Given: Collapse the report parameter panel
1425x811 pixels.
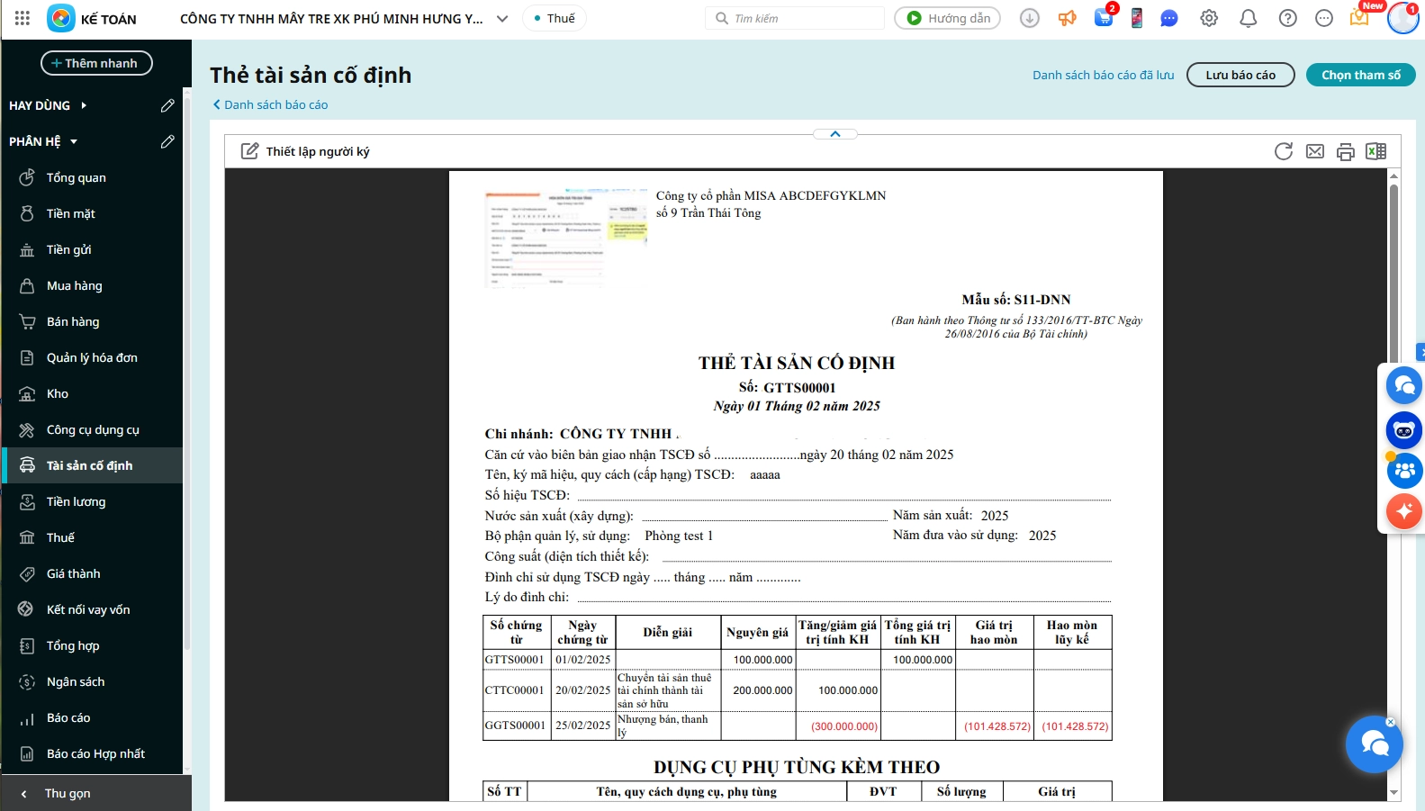Looking at the screenshot, I should click(835, 134).
